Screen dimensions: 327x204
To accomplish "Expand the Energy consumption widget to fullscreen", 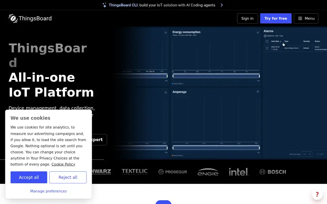I will tap(258, 33).
